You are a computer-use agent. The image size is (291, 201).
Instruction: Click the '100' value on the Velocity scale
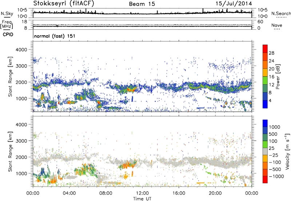pyautogui.click(x=273, y=141)
